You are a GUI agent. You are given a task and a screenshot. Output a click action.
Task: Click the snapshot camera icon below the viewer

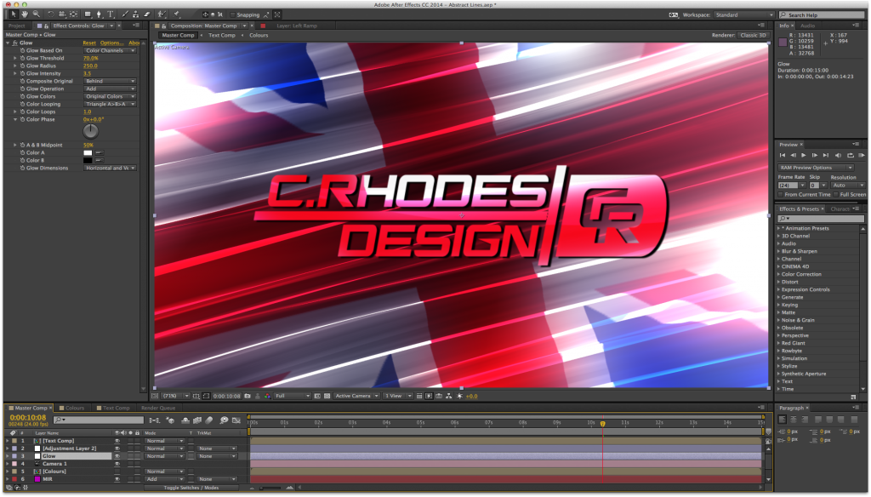(248, 396)
